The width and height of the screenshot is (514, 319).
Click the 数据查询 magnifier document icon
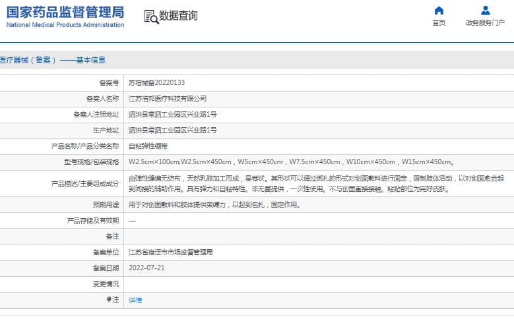tap(152, 16)
